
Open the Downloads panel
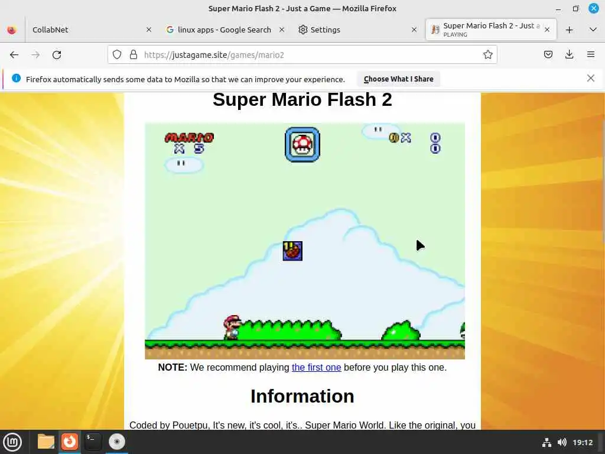click(x=569, y=55)
